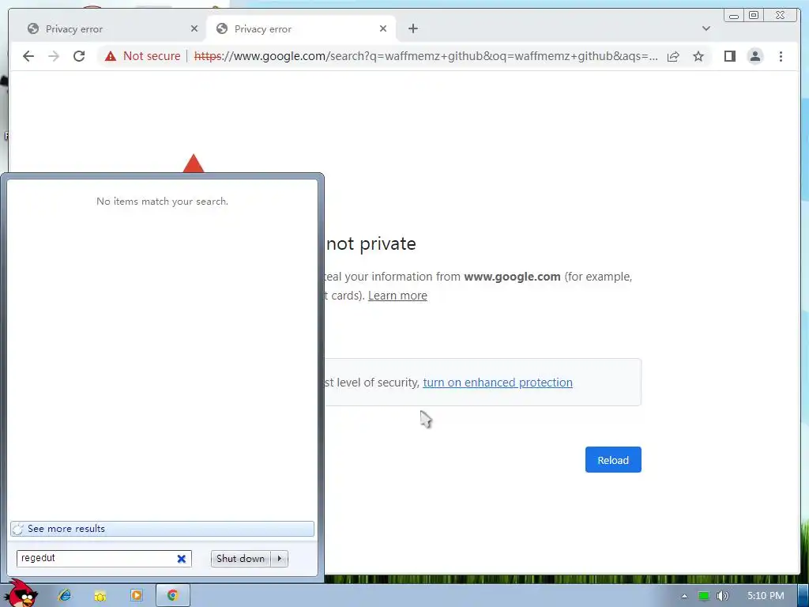Screen dimensions: 809x607
Task: Click the Shut down button
Action: click(x=240, y=559)
